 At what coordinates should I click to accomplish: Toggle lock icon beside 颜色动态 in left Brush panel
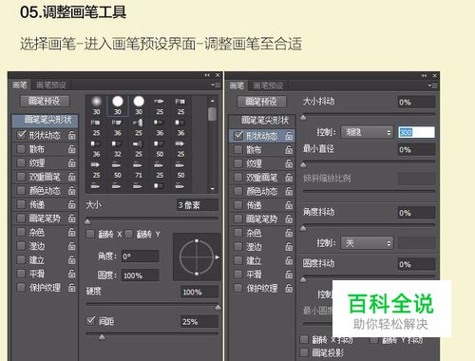tap(72, 190)
